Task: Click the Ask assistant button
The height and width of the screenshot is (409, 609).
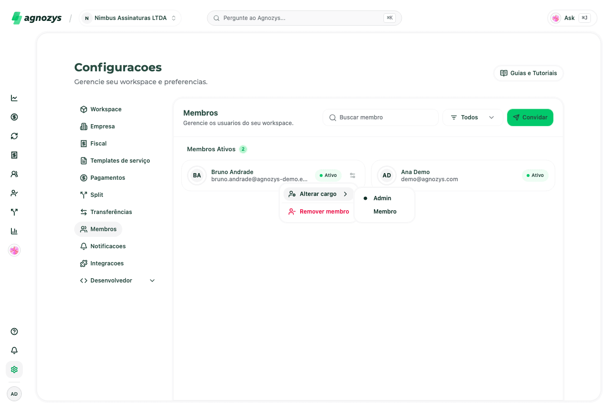Action: click(x=572, y=18)
